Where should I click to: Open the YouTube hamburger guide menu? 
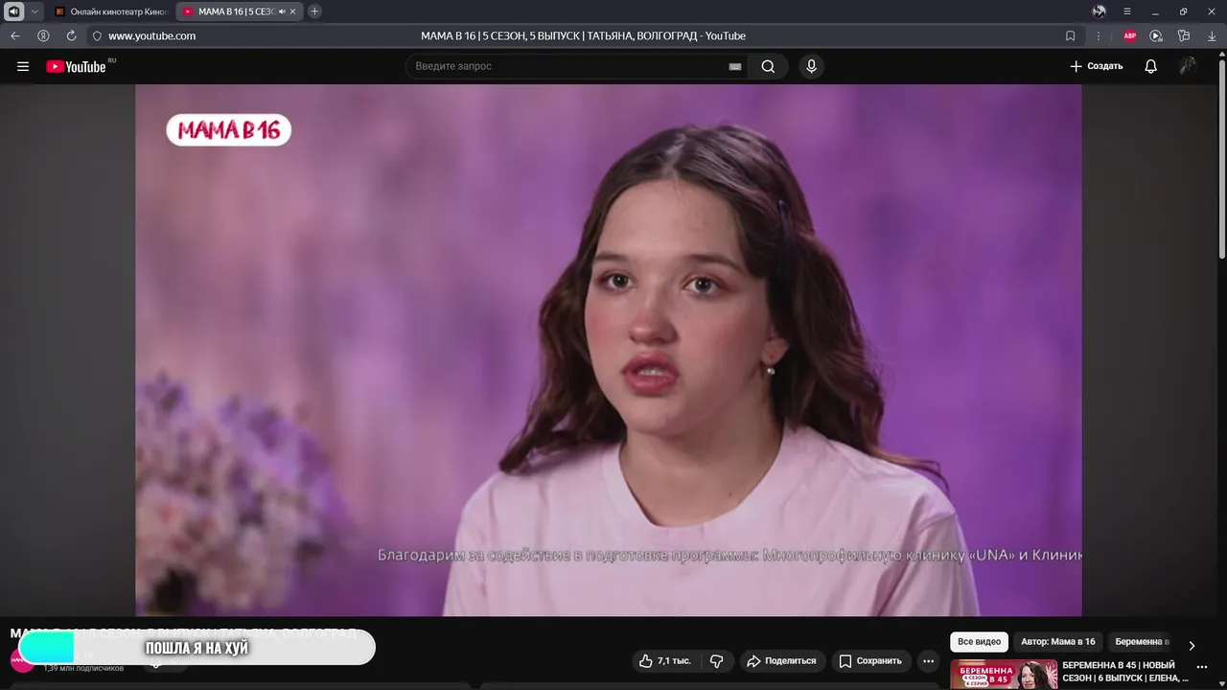pyautogui.click(x=23, y=66)
